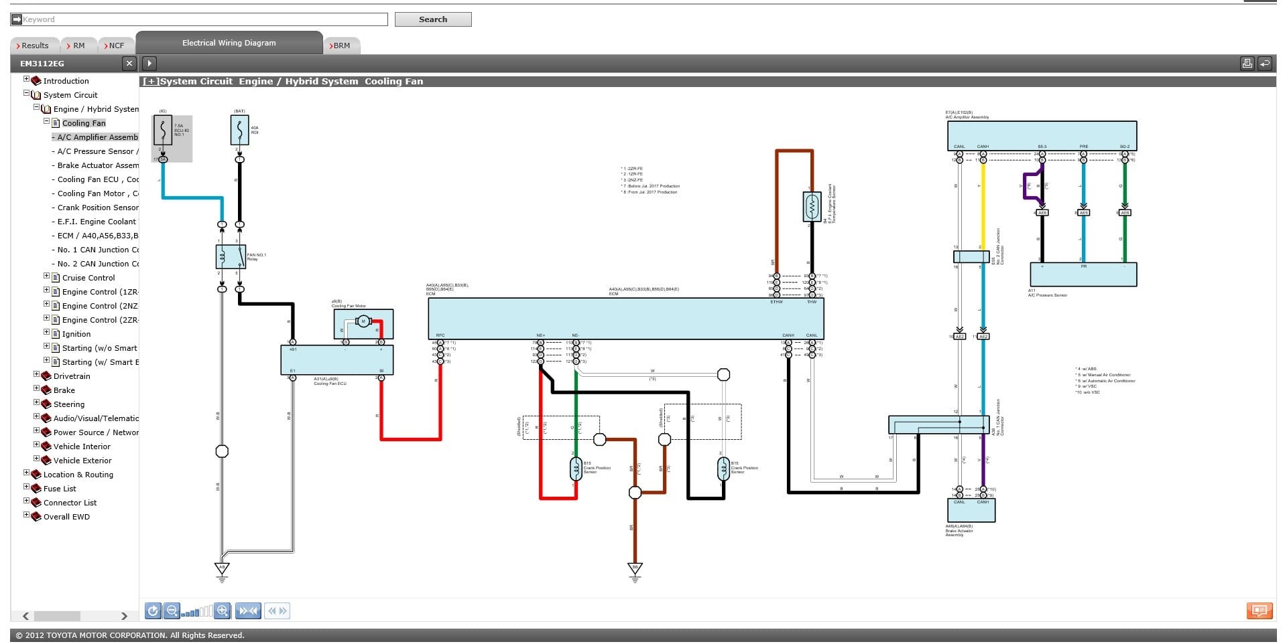Click the reset/rotate view icon
The image size is (1287, 644).
153,611
